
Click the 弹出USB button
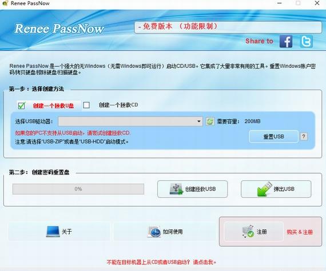[276, 189]
